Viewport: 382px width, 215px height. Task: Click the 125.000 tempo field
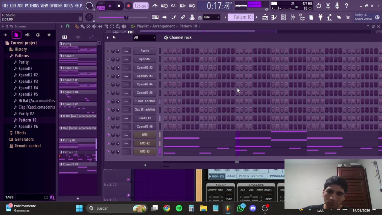point(140,6)
